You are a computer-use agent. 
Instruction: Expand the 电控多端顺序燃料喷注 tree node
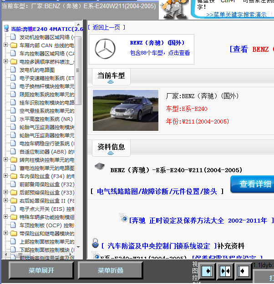5,61
